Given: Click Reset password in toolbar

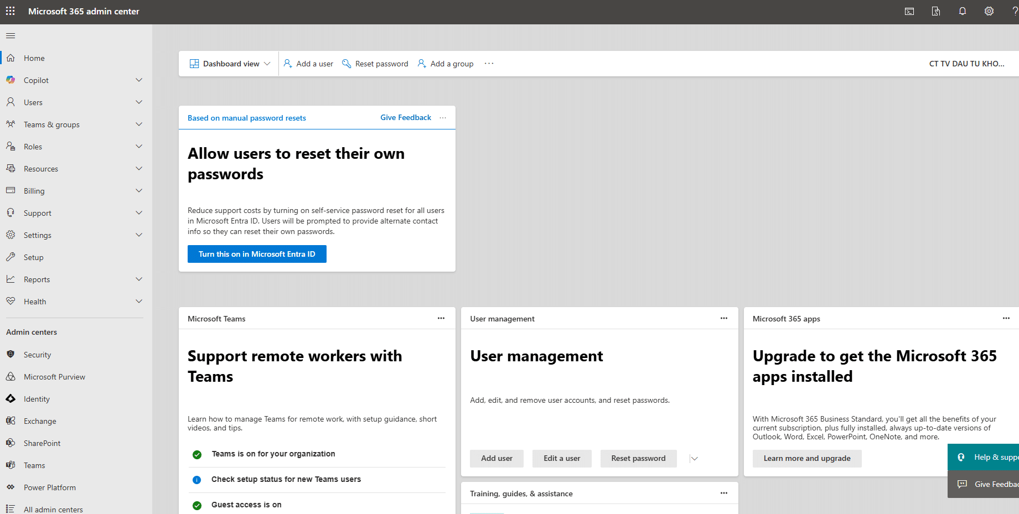Looking at the screenshot, I should (x=375, y=64).
